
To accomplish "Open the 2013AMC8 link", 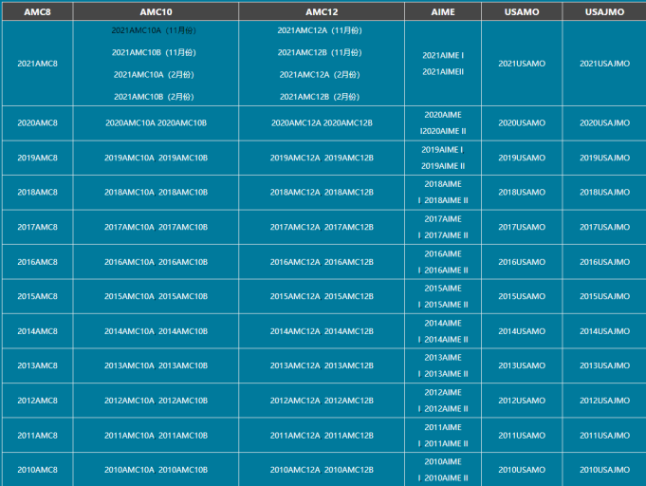I will pyautogui.click(x=37, y=365).
